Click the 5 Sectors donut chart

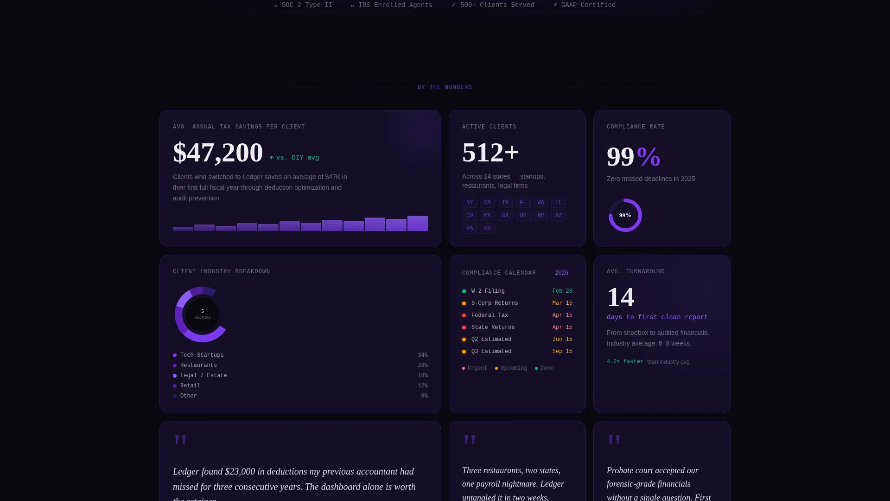pyautogui.click(x=202, y=315)
